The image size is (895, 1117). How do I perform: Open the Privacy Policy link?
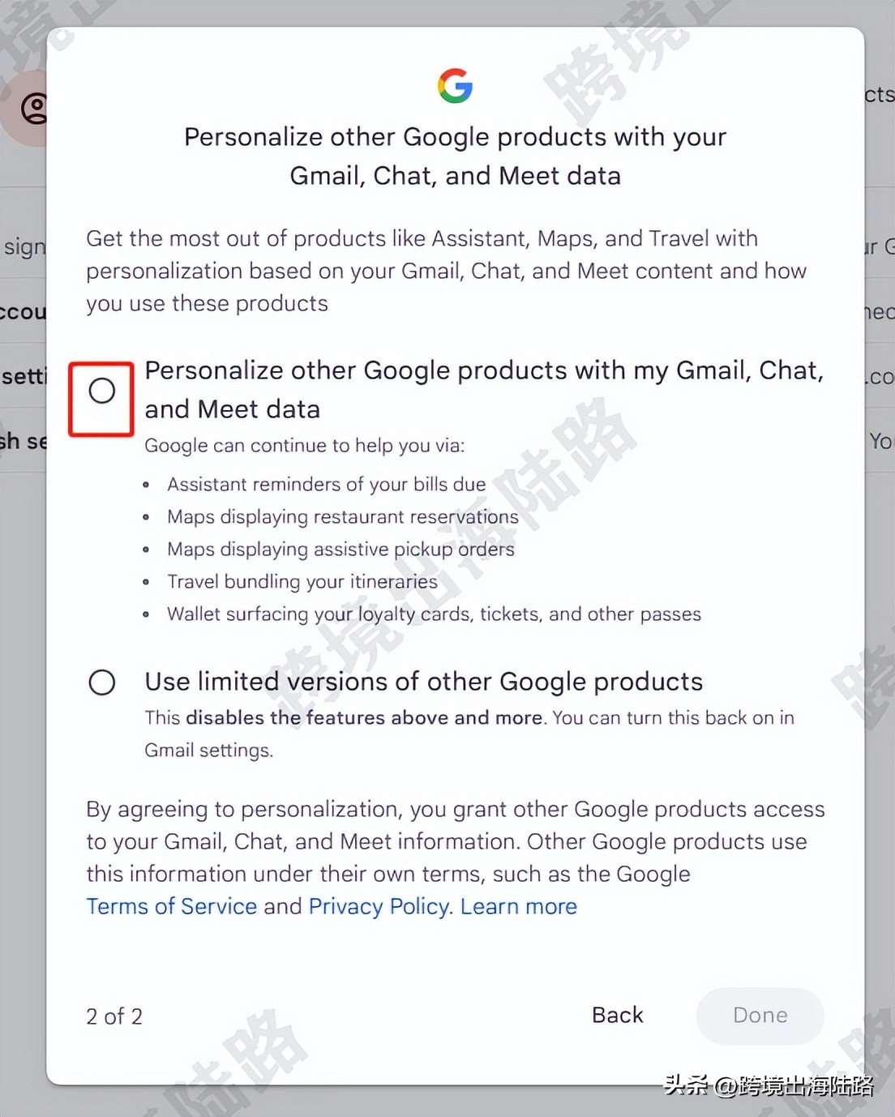[377, 905]
